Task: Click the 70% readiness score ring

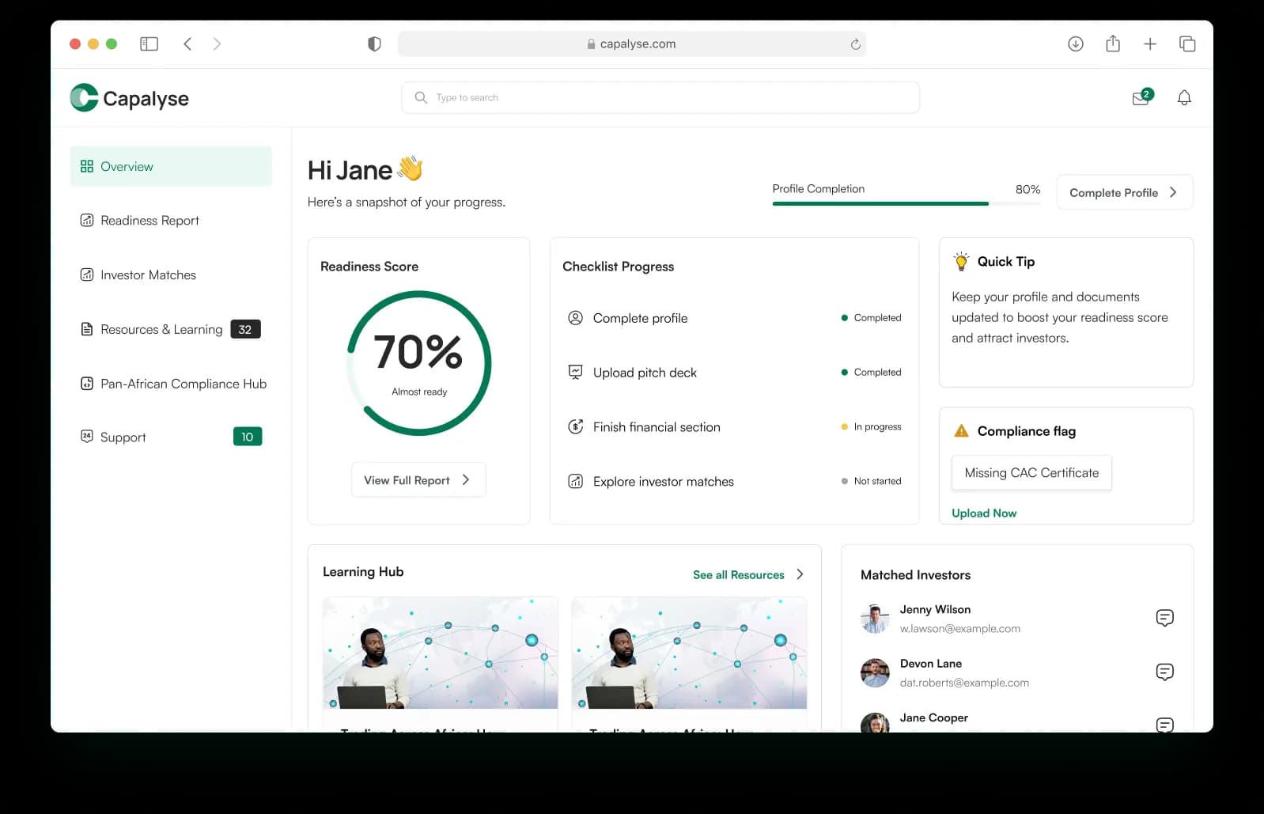Action: point(419,363)
